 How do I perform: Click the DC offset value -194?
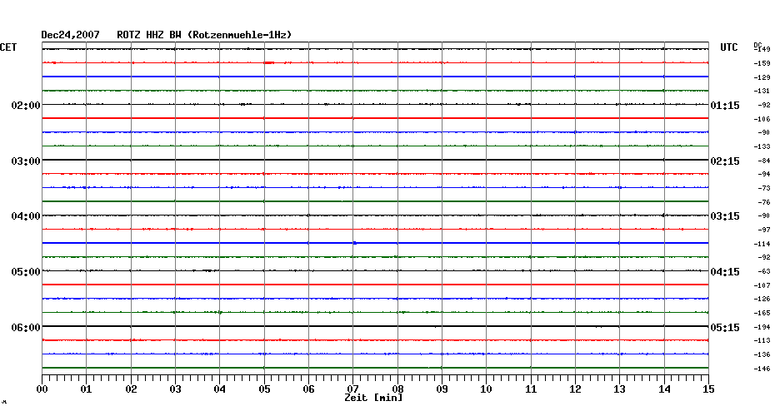(762, 328)
